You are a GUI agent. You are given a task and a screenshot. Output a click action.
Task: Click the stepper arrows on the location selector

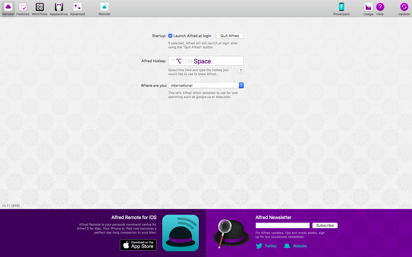pyautogui.click(x=241, y=85)
